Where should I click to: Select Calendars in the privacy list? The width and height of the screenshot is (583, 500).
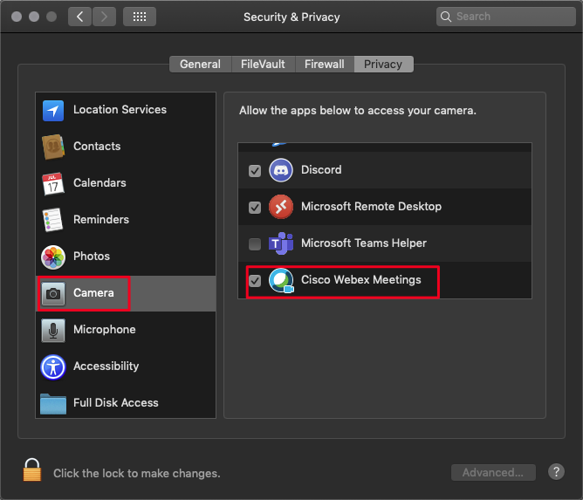click(99, 183)
